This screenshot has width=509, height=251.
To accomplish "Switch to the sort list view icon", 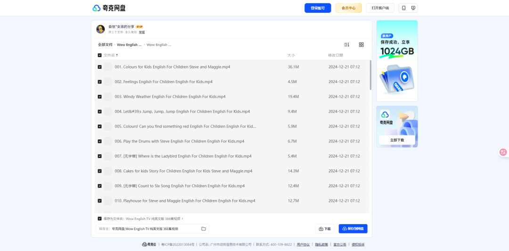I will 346,44.
